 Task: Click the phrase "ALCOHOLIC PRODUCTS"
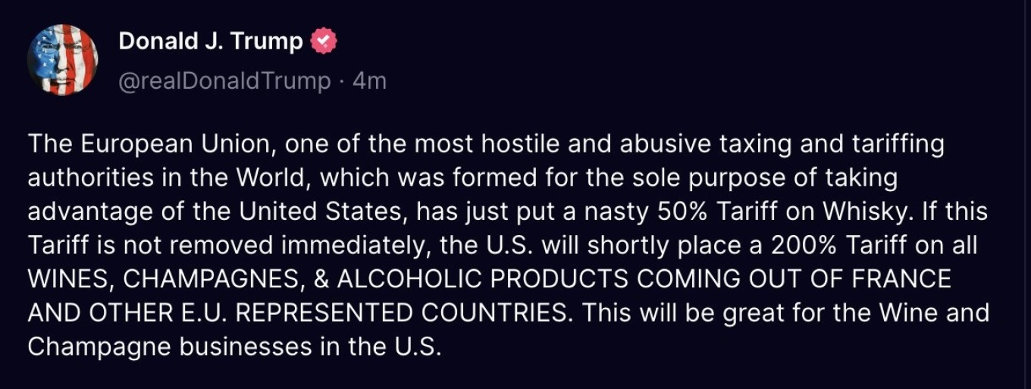(x=483, y=278)
